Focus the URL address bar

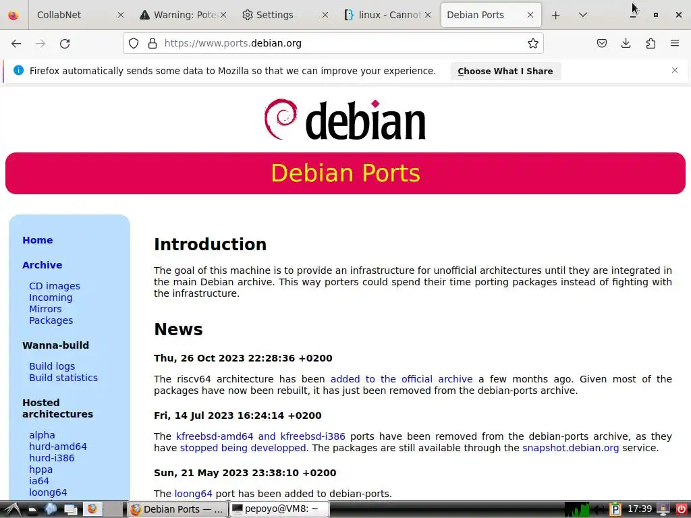(335, 43)
